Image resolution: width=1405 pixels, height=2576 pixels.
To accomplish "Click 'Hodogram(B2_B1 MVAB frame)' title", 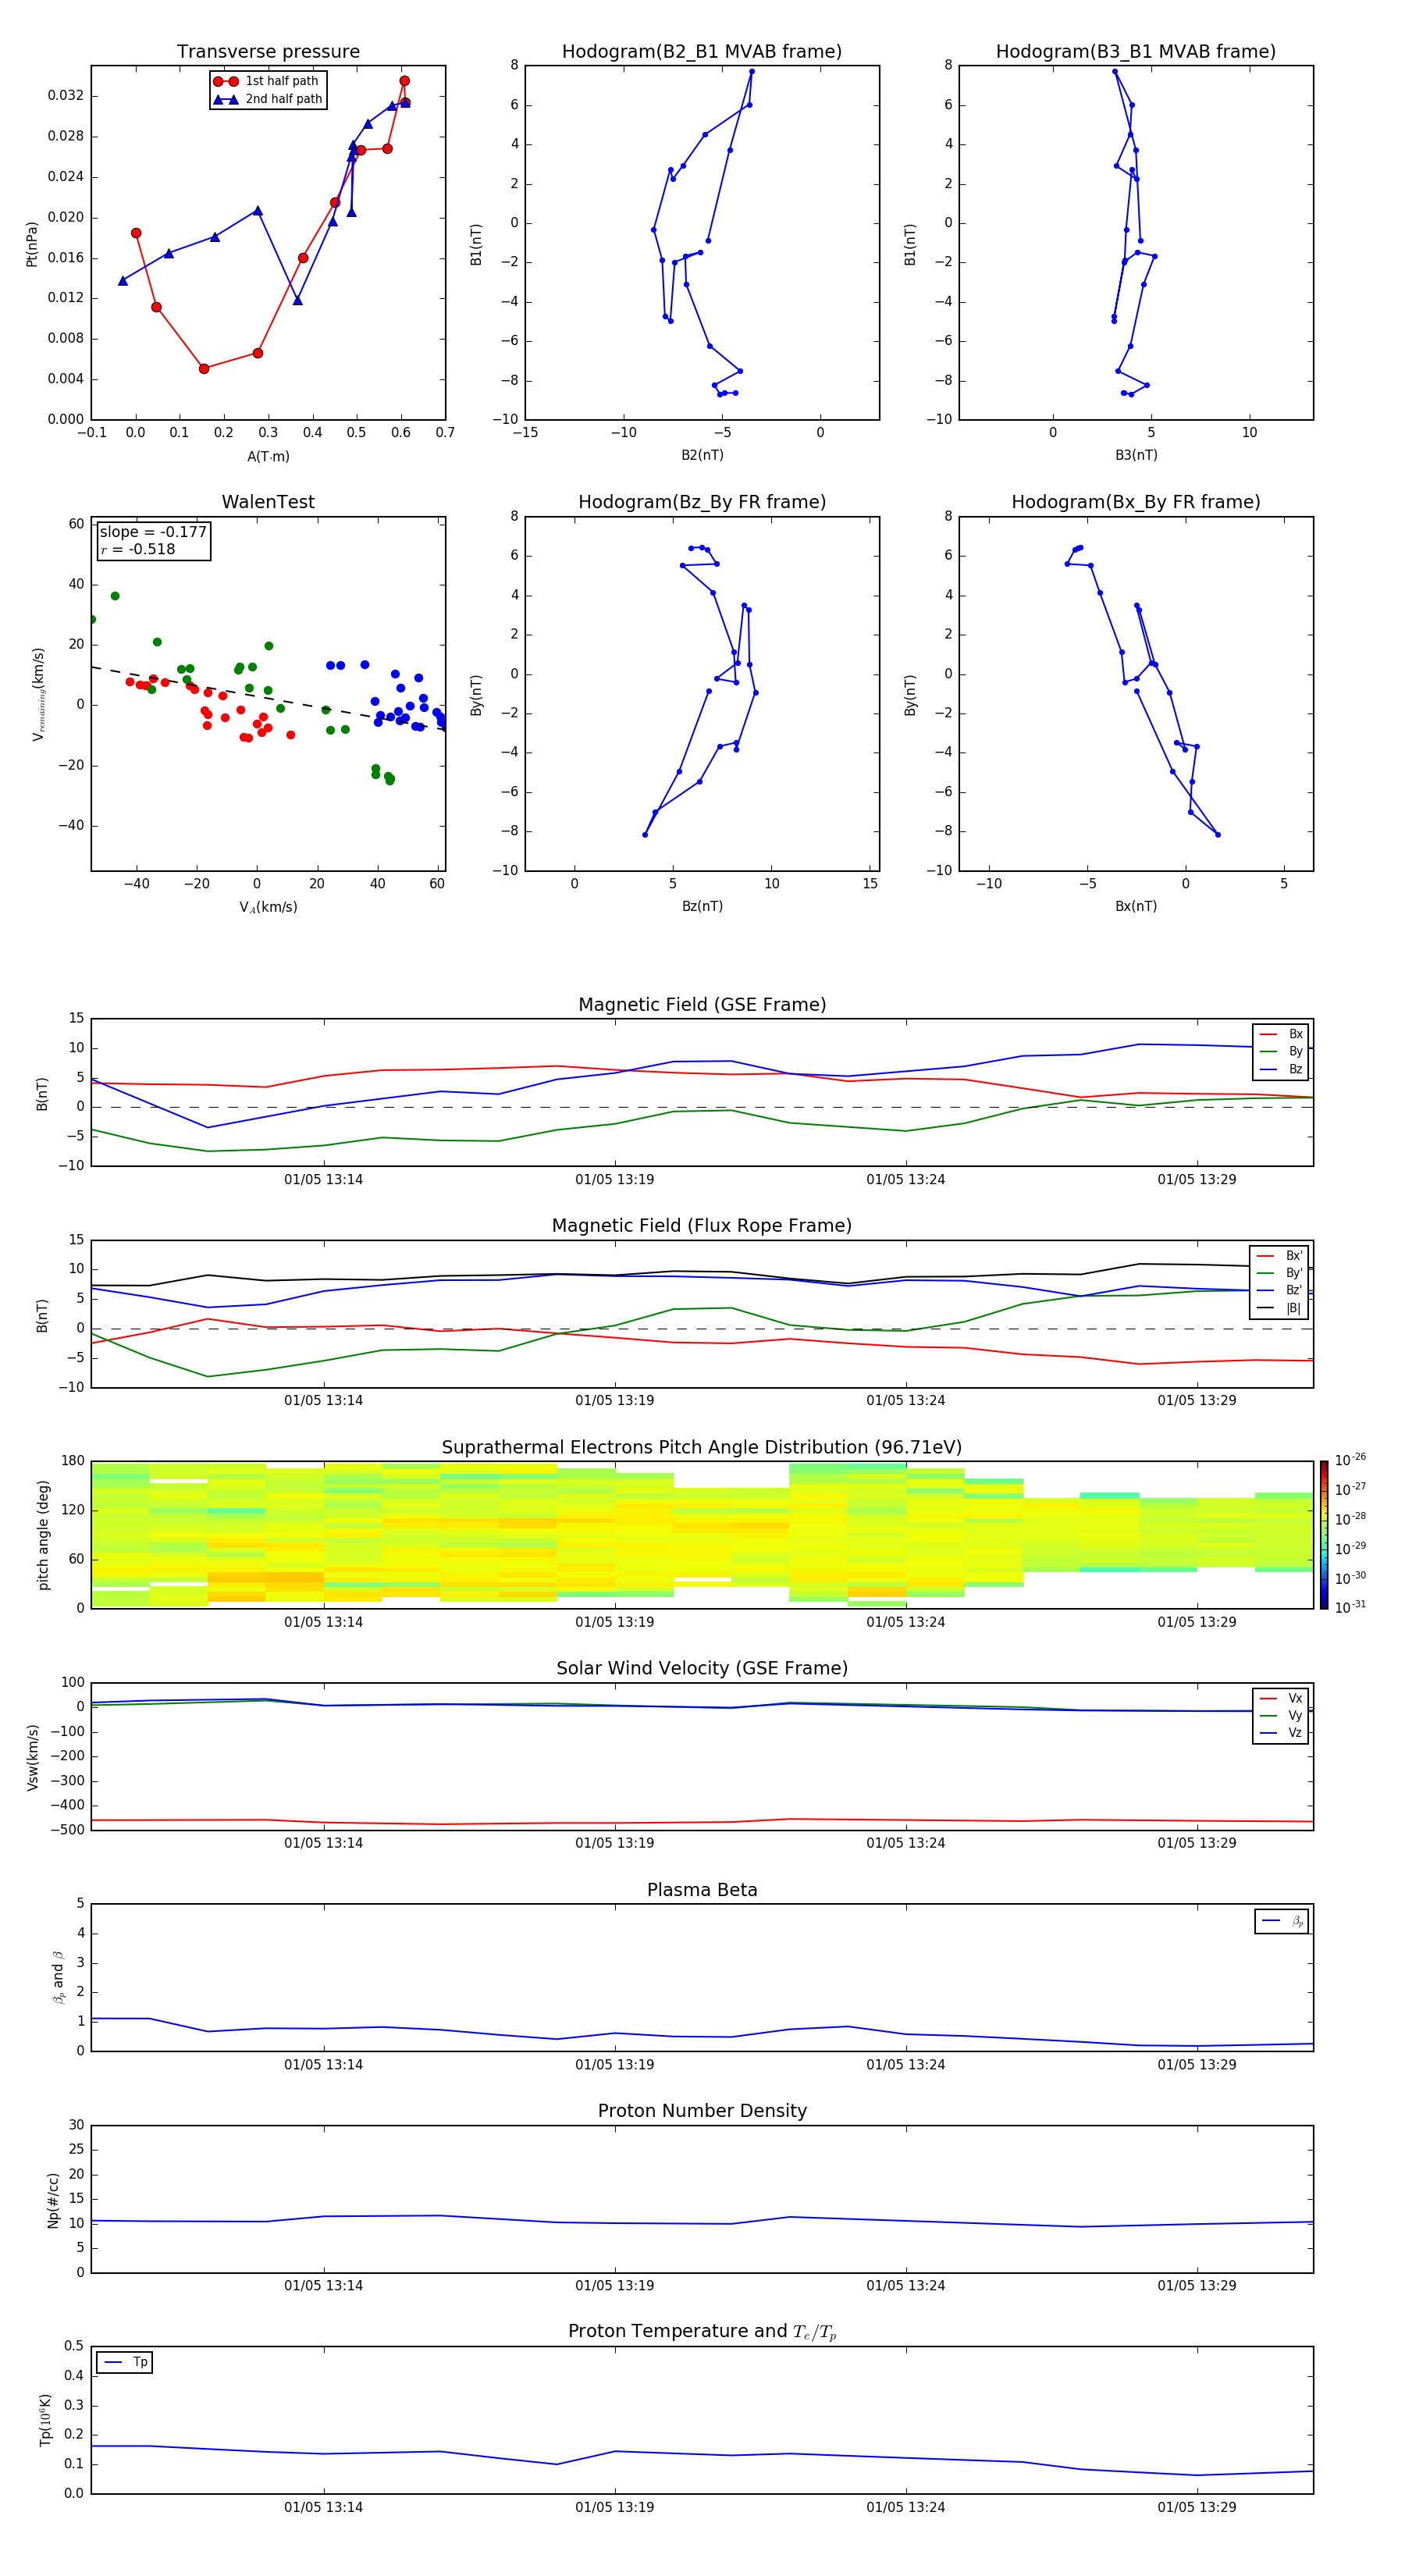I will pyautogui.click(x=702, y=52).
